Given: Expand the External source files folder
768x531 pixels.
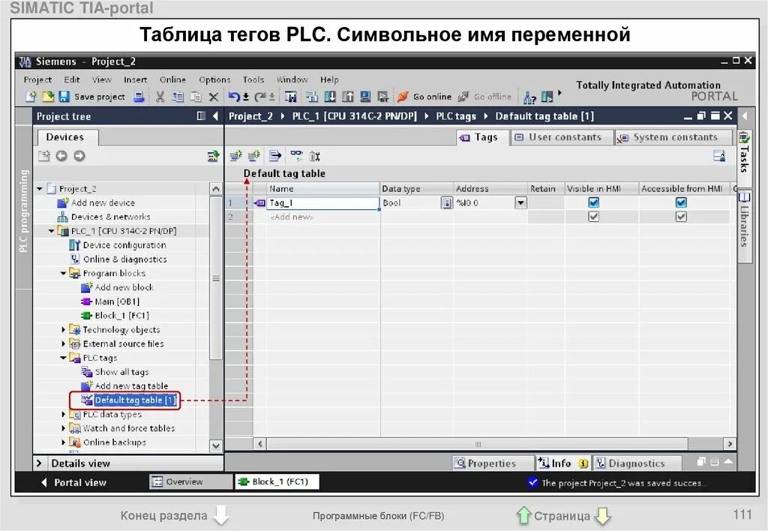Looking at the screenshot, I should [63, 344].
